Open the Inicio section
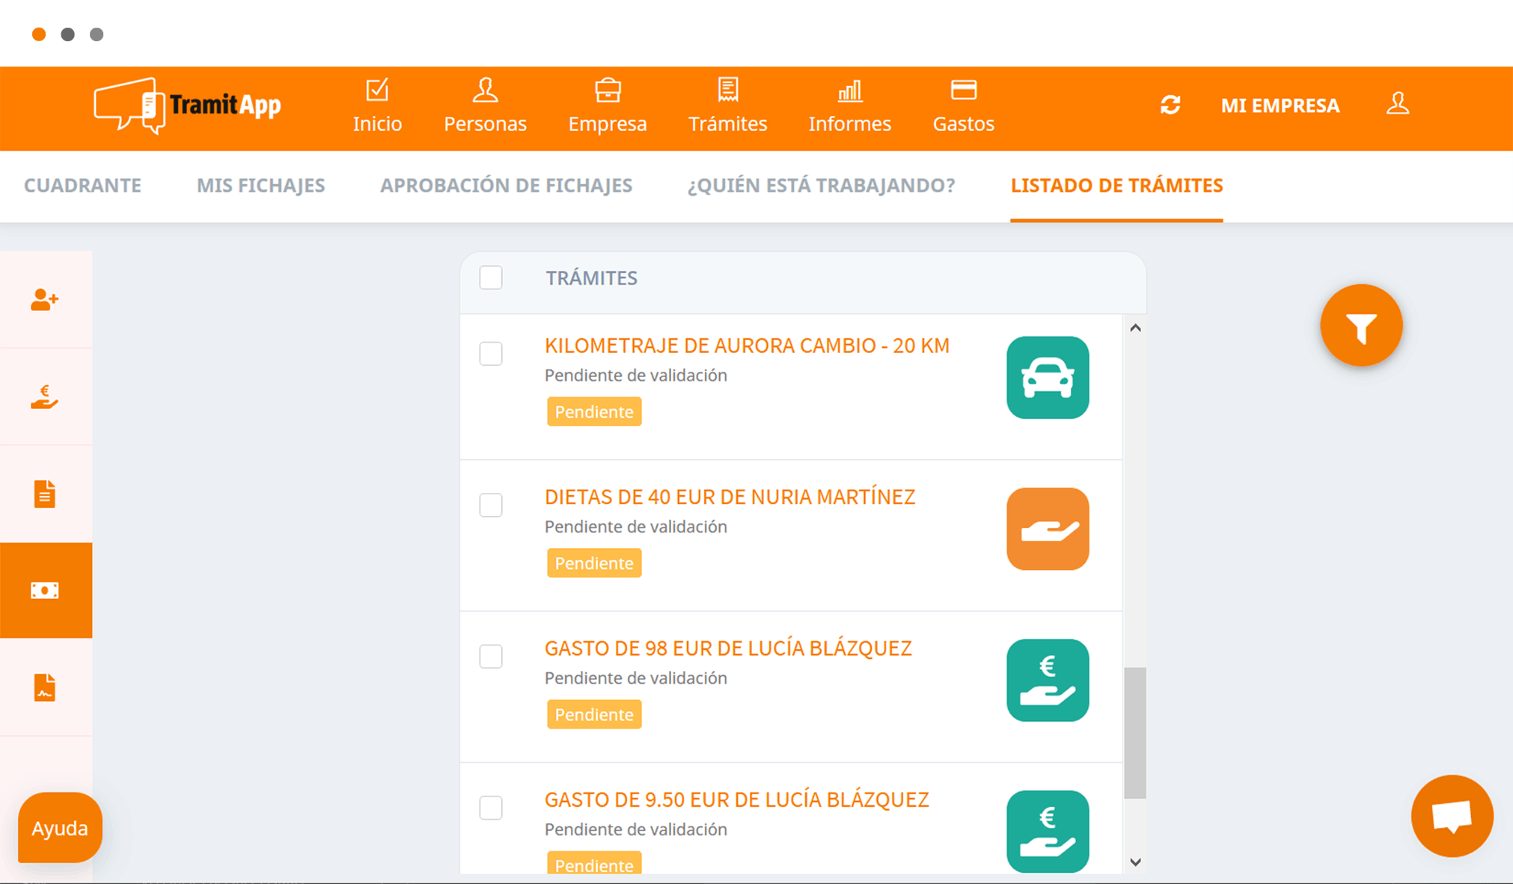Screen dimensions: 1513x884 (x=377, y=106)
